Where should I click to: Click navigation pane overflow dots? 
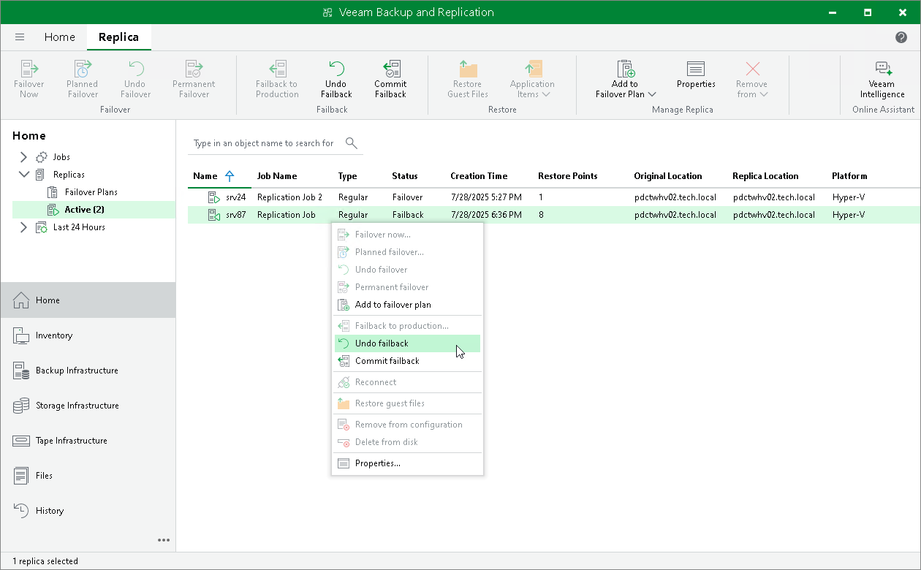164,540
